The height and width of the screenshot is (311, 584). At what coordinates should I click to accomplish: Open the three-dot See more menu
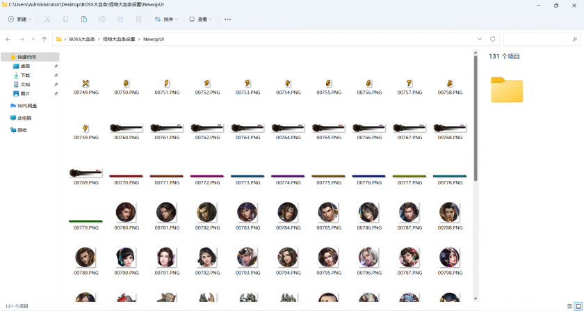pyautogui.click(x=227, y=19)
